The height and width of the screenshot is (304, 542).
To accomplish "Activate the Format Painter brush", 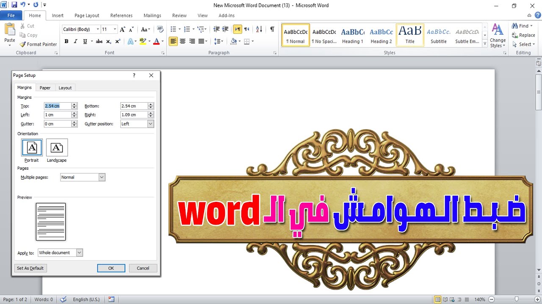I will [x=38, y=44].
